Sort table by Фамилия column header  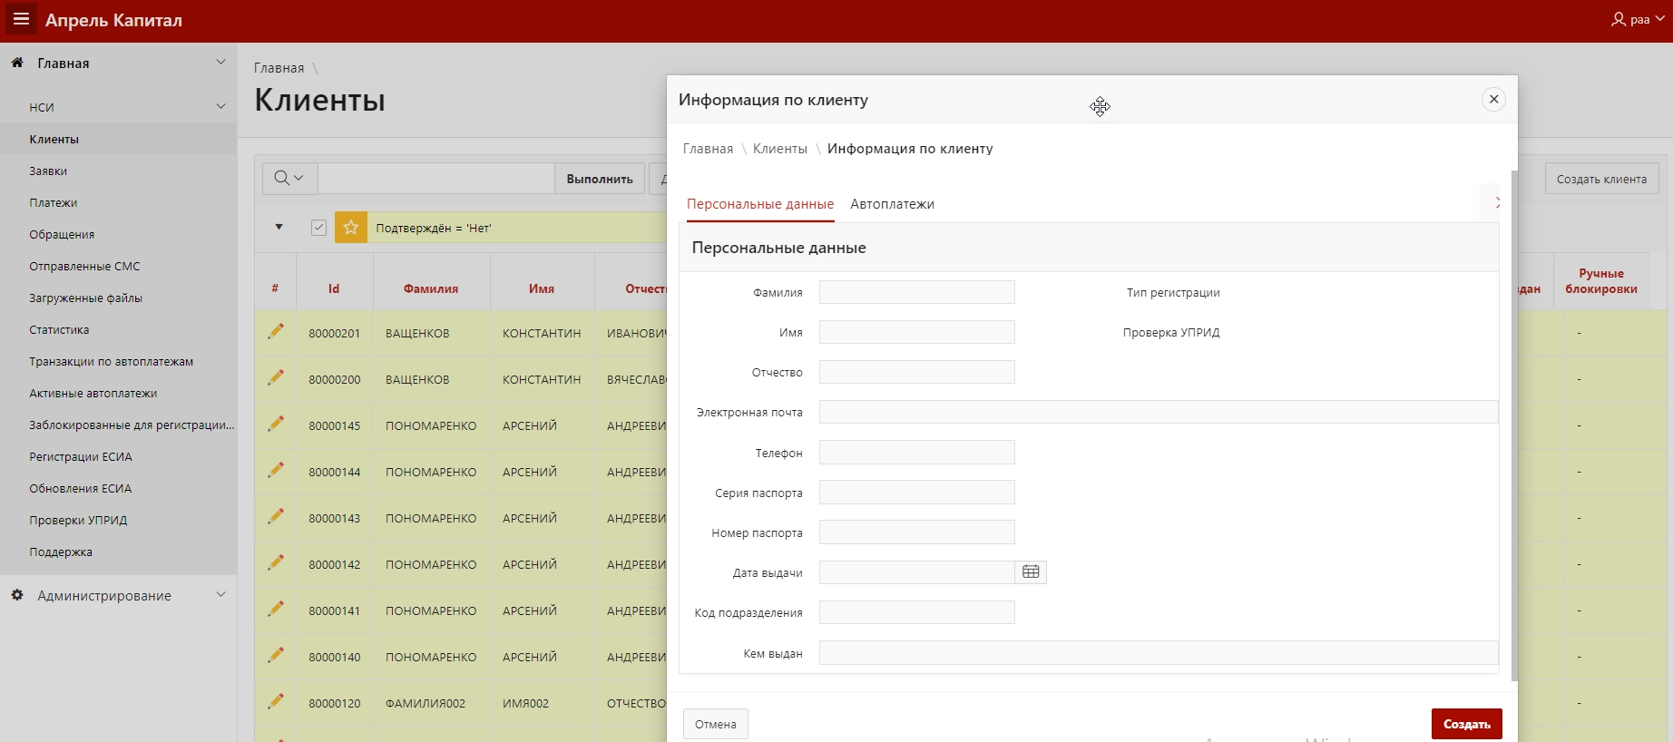(431, 288)
